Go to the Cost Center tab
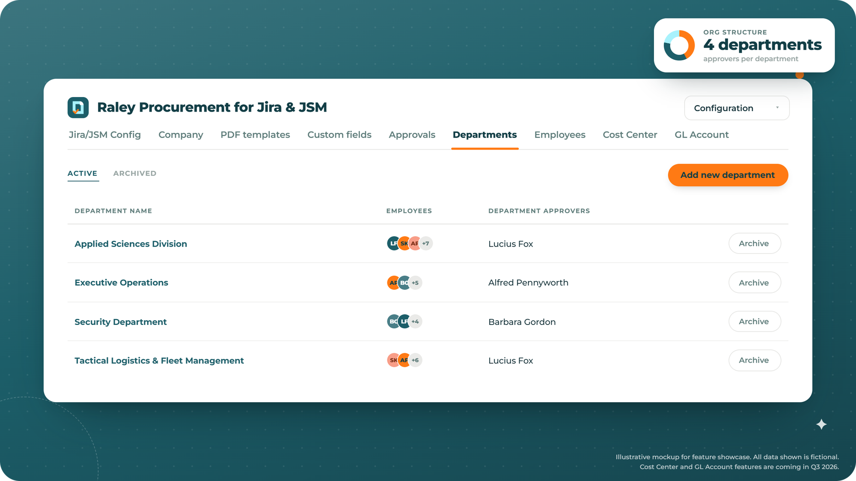Screen dimensions: 856x481 pyautogui.click(x=630, y=135)
